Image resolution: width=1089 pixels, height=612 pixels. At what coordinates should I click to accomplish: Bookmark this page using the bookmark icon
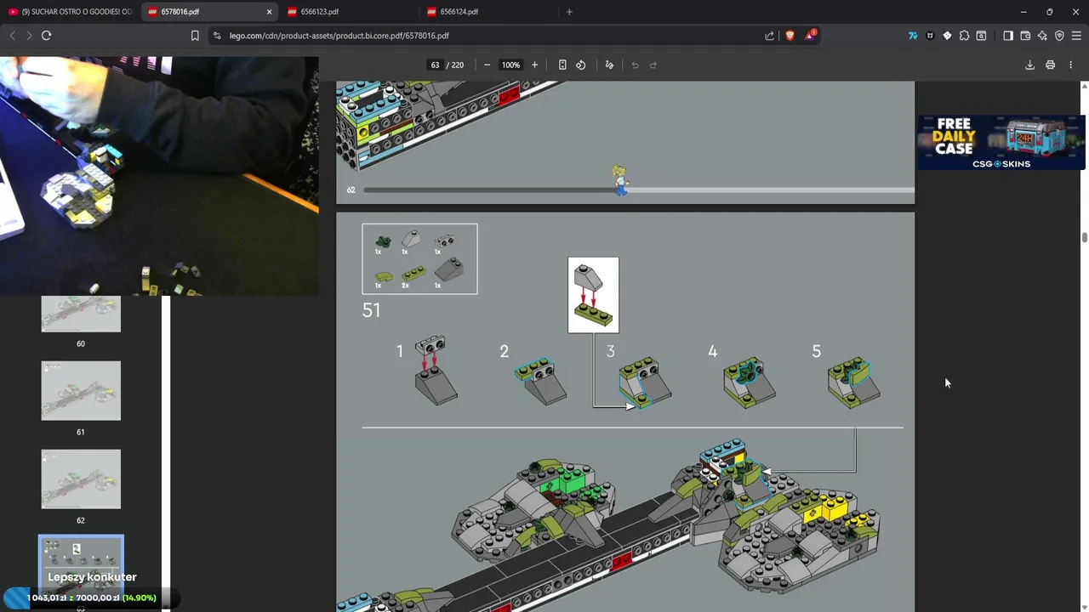pyautogui.click(x=195, y=36)
